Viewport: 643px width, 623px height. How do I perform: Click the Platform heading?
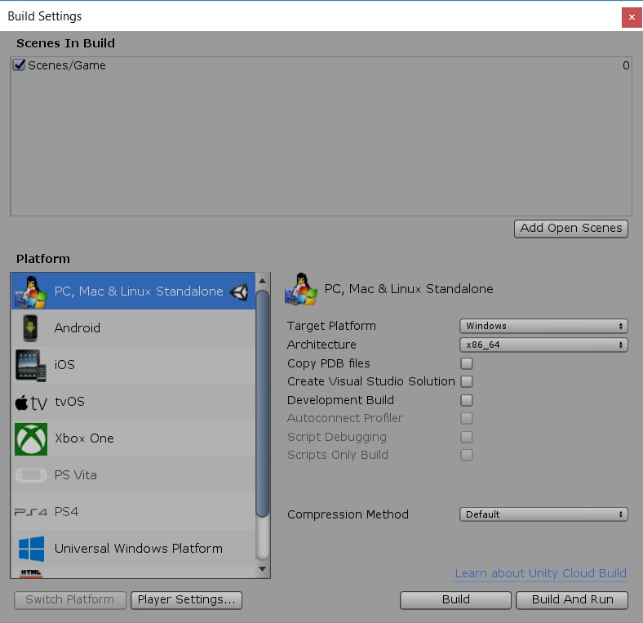point(43,259)
